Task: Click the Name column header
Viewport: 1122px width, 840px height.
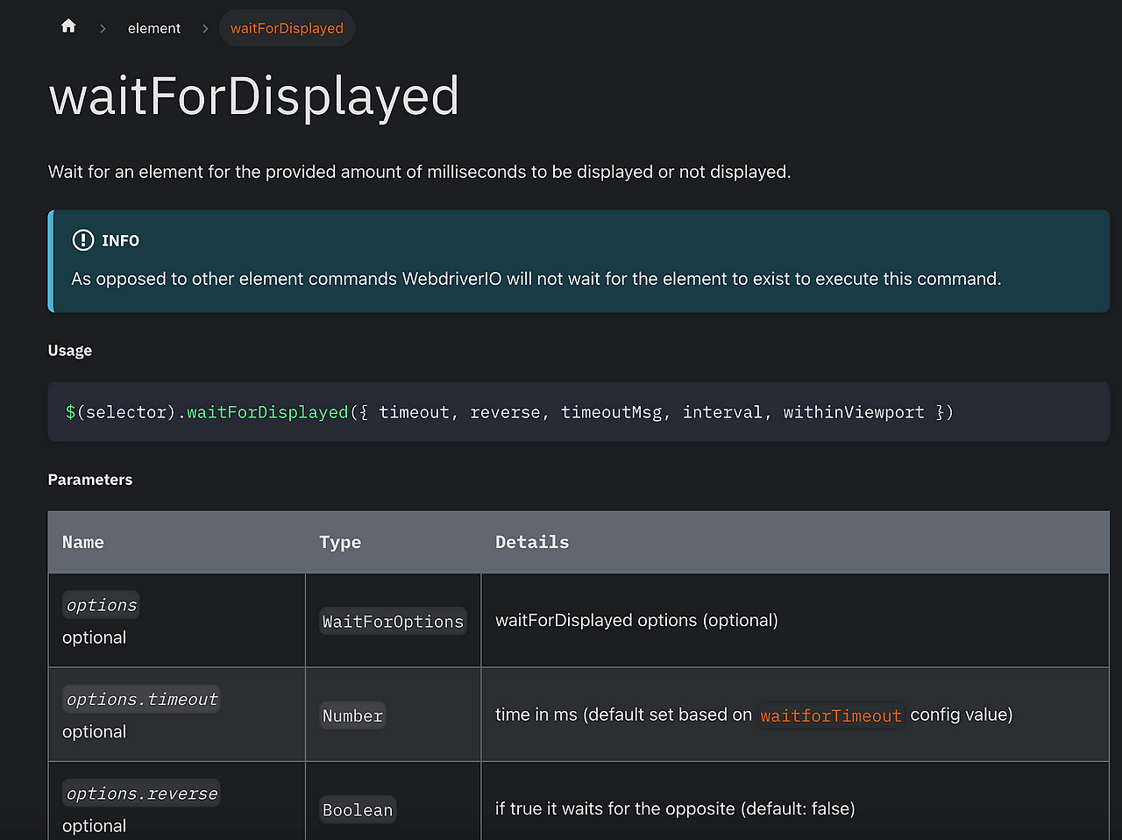Action: tap(83, 543)
